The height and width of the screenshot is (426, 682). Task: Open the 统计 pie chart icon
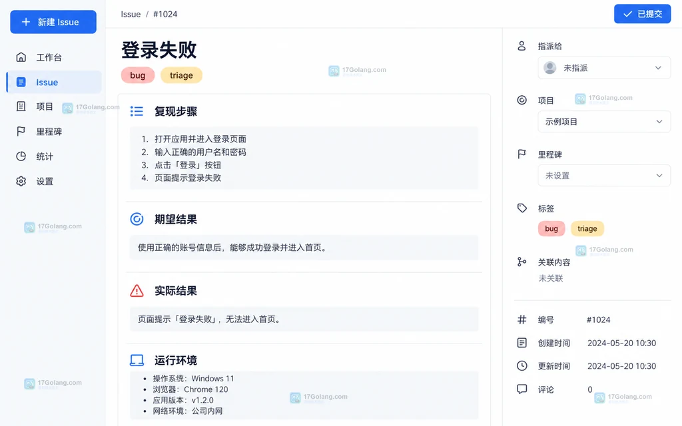(x=21, y=156)
